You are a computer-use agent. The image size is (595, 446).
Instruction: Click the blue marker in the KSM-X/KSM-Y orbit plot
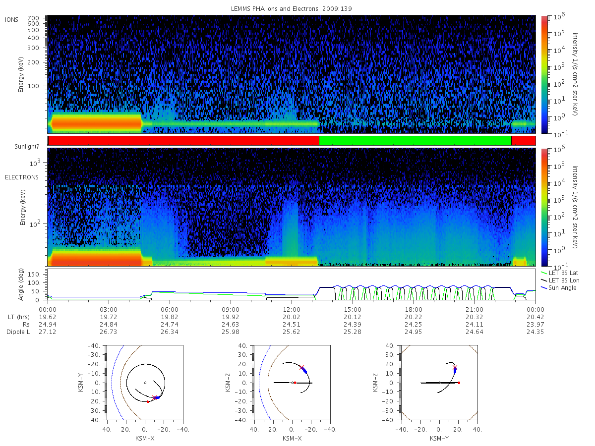tap(156, 397)
